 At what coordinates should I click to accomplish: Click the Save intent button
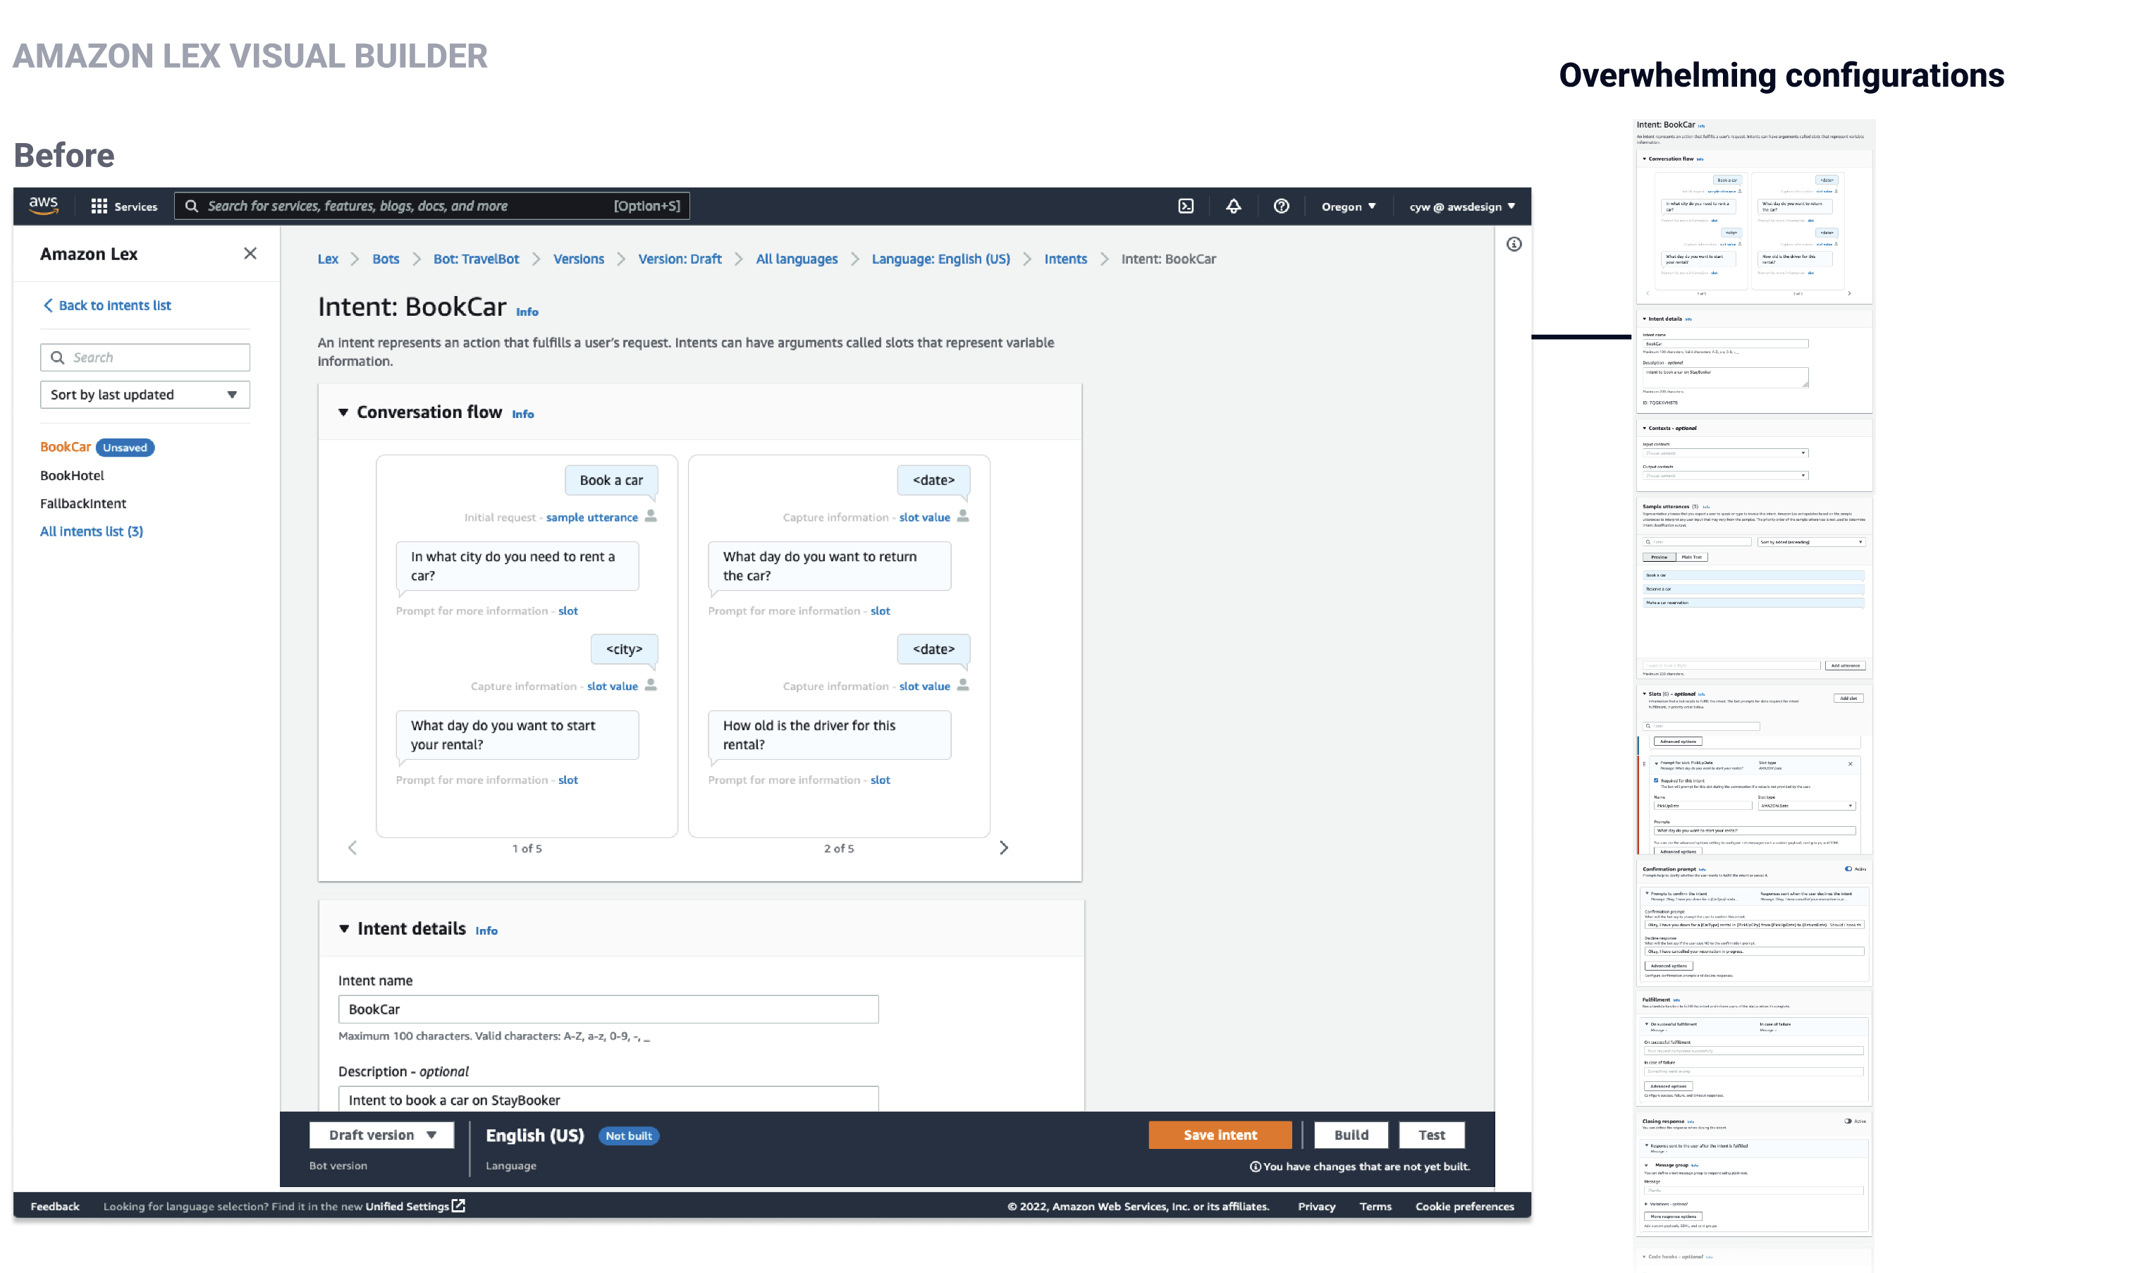[x=1220, y=1135]
